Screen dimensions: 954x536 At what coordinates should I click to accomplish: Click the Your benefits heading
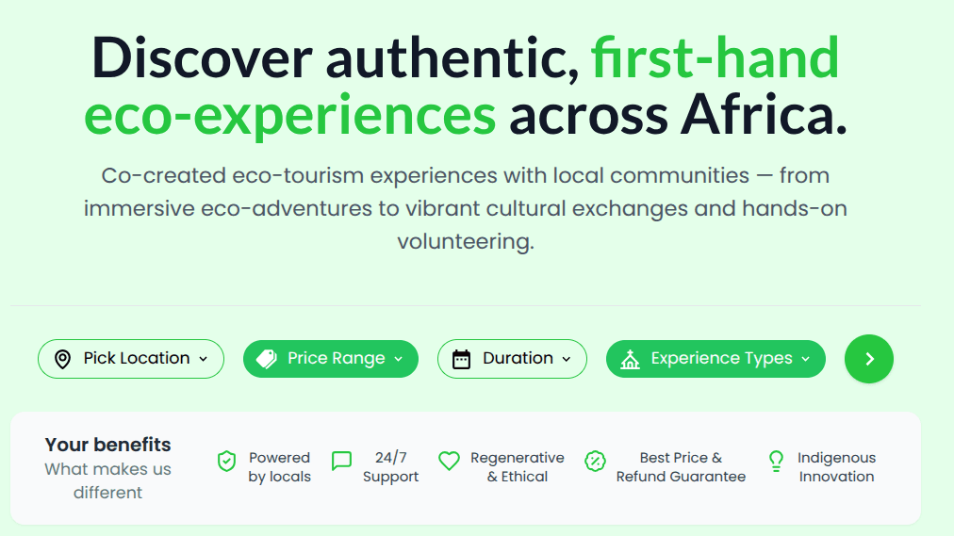tap(108, 445)
